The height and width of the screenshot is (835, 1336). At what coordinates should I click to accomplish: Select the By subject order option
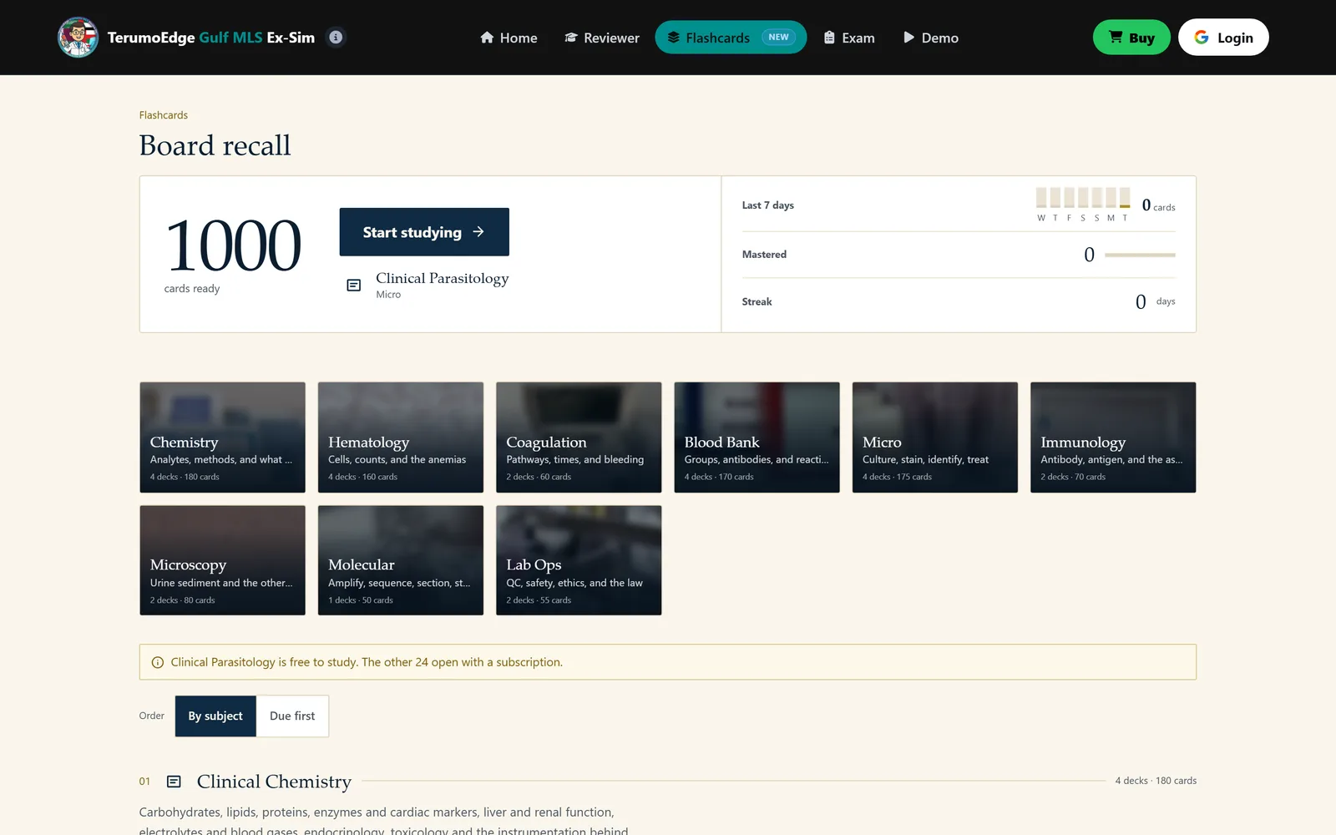point(215,716)
